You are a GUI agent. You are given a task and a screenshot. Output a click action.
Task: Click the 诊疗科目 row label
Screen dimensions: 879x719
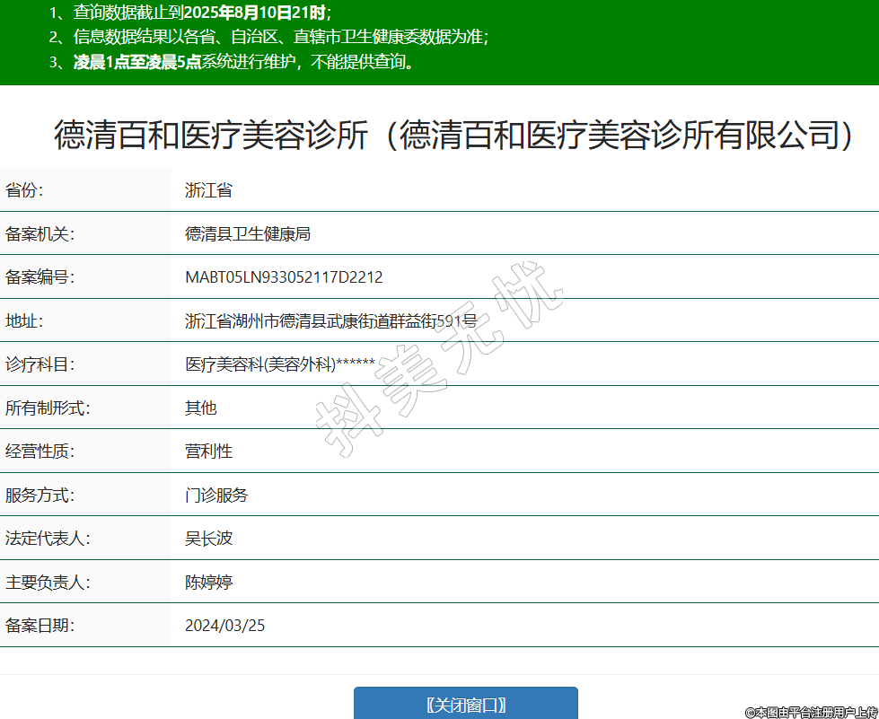(x=40, y=364)
